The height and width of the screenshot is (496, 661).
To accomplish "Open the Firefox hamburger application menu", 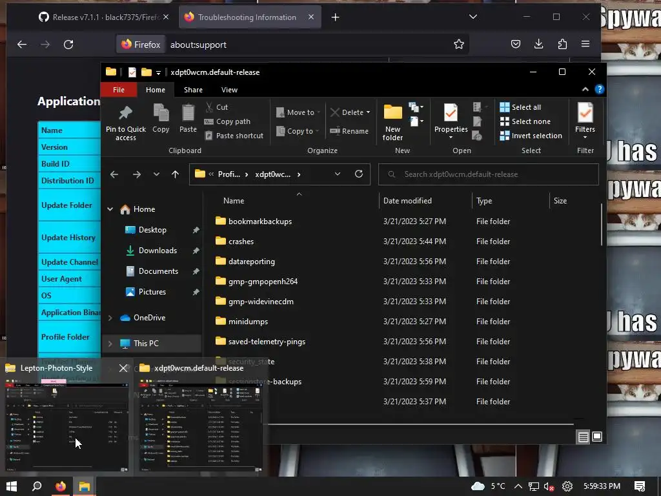I will point(585,44).
